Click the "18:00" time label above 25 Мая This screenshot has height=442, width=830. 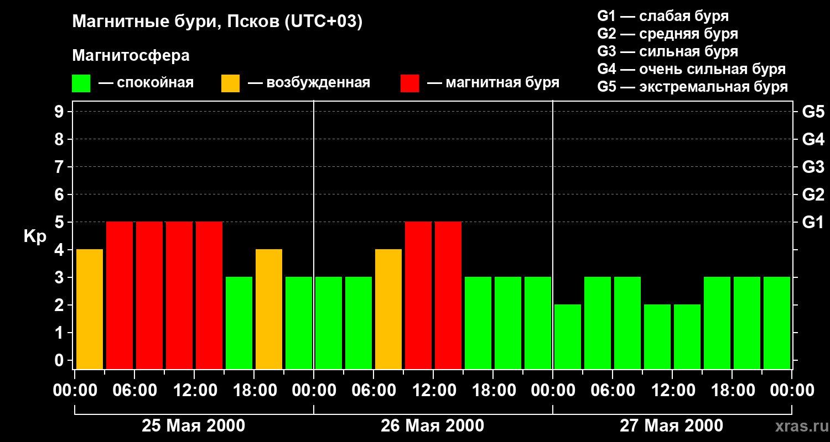tap(254, 391)
